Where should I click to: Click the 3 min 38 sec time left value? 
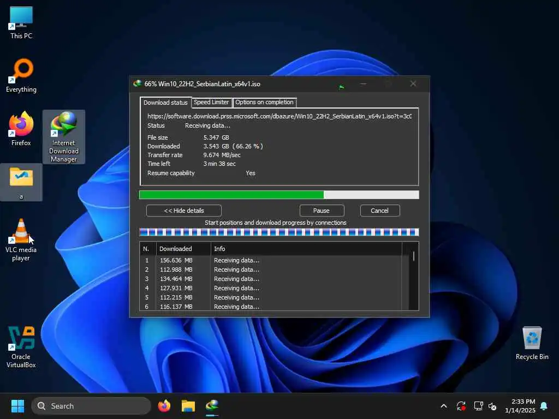click(x=219, y=164)
